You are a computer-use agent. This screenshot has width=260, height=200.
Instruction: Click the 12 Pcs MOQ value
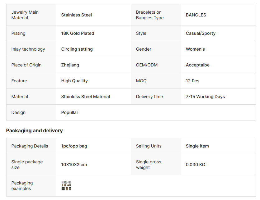pos(192,81)
